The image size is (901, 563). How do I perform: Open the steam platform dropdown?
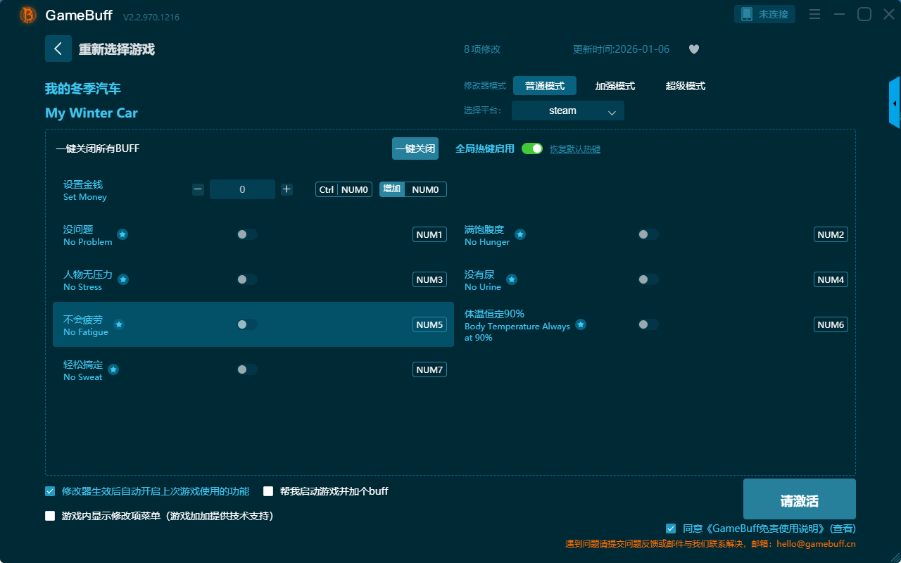tap(567, 110)
